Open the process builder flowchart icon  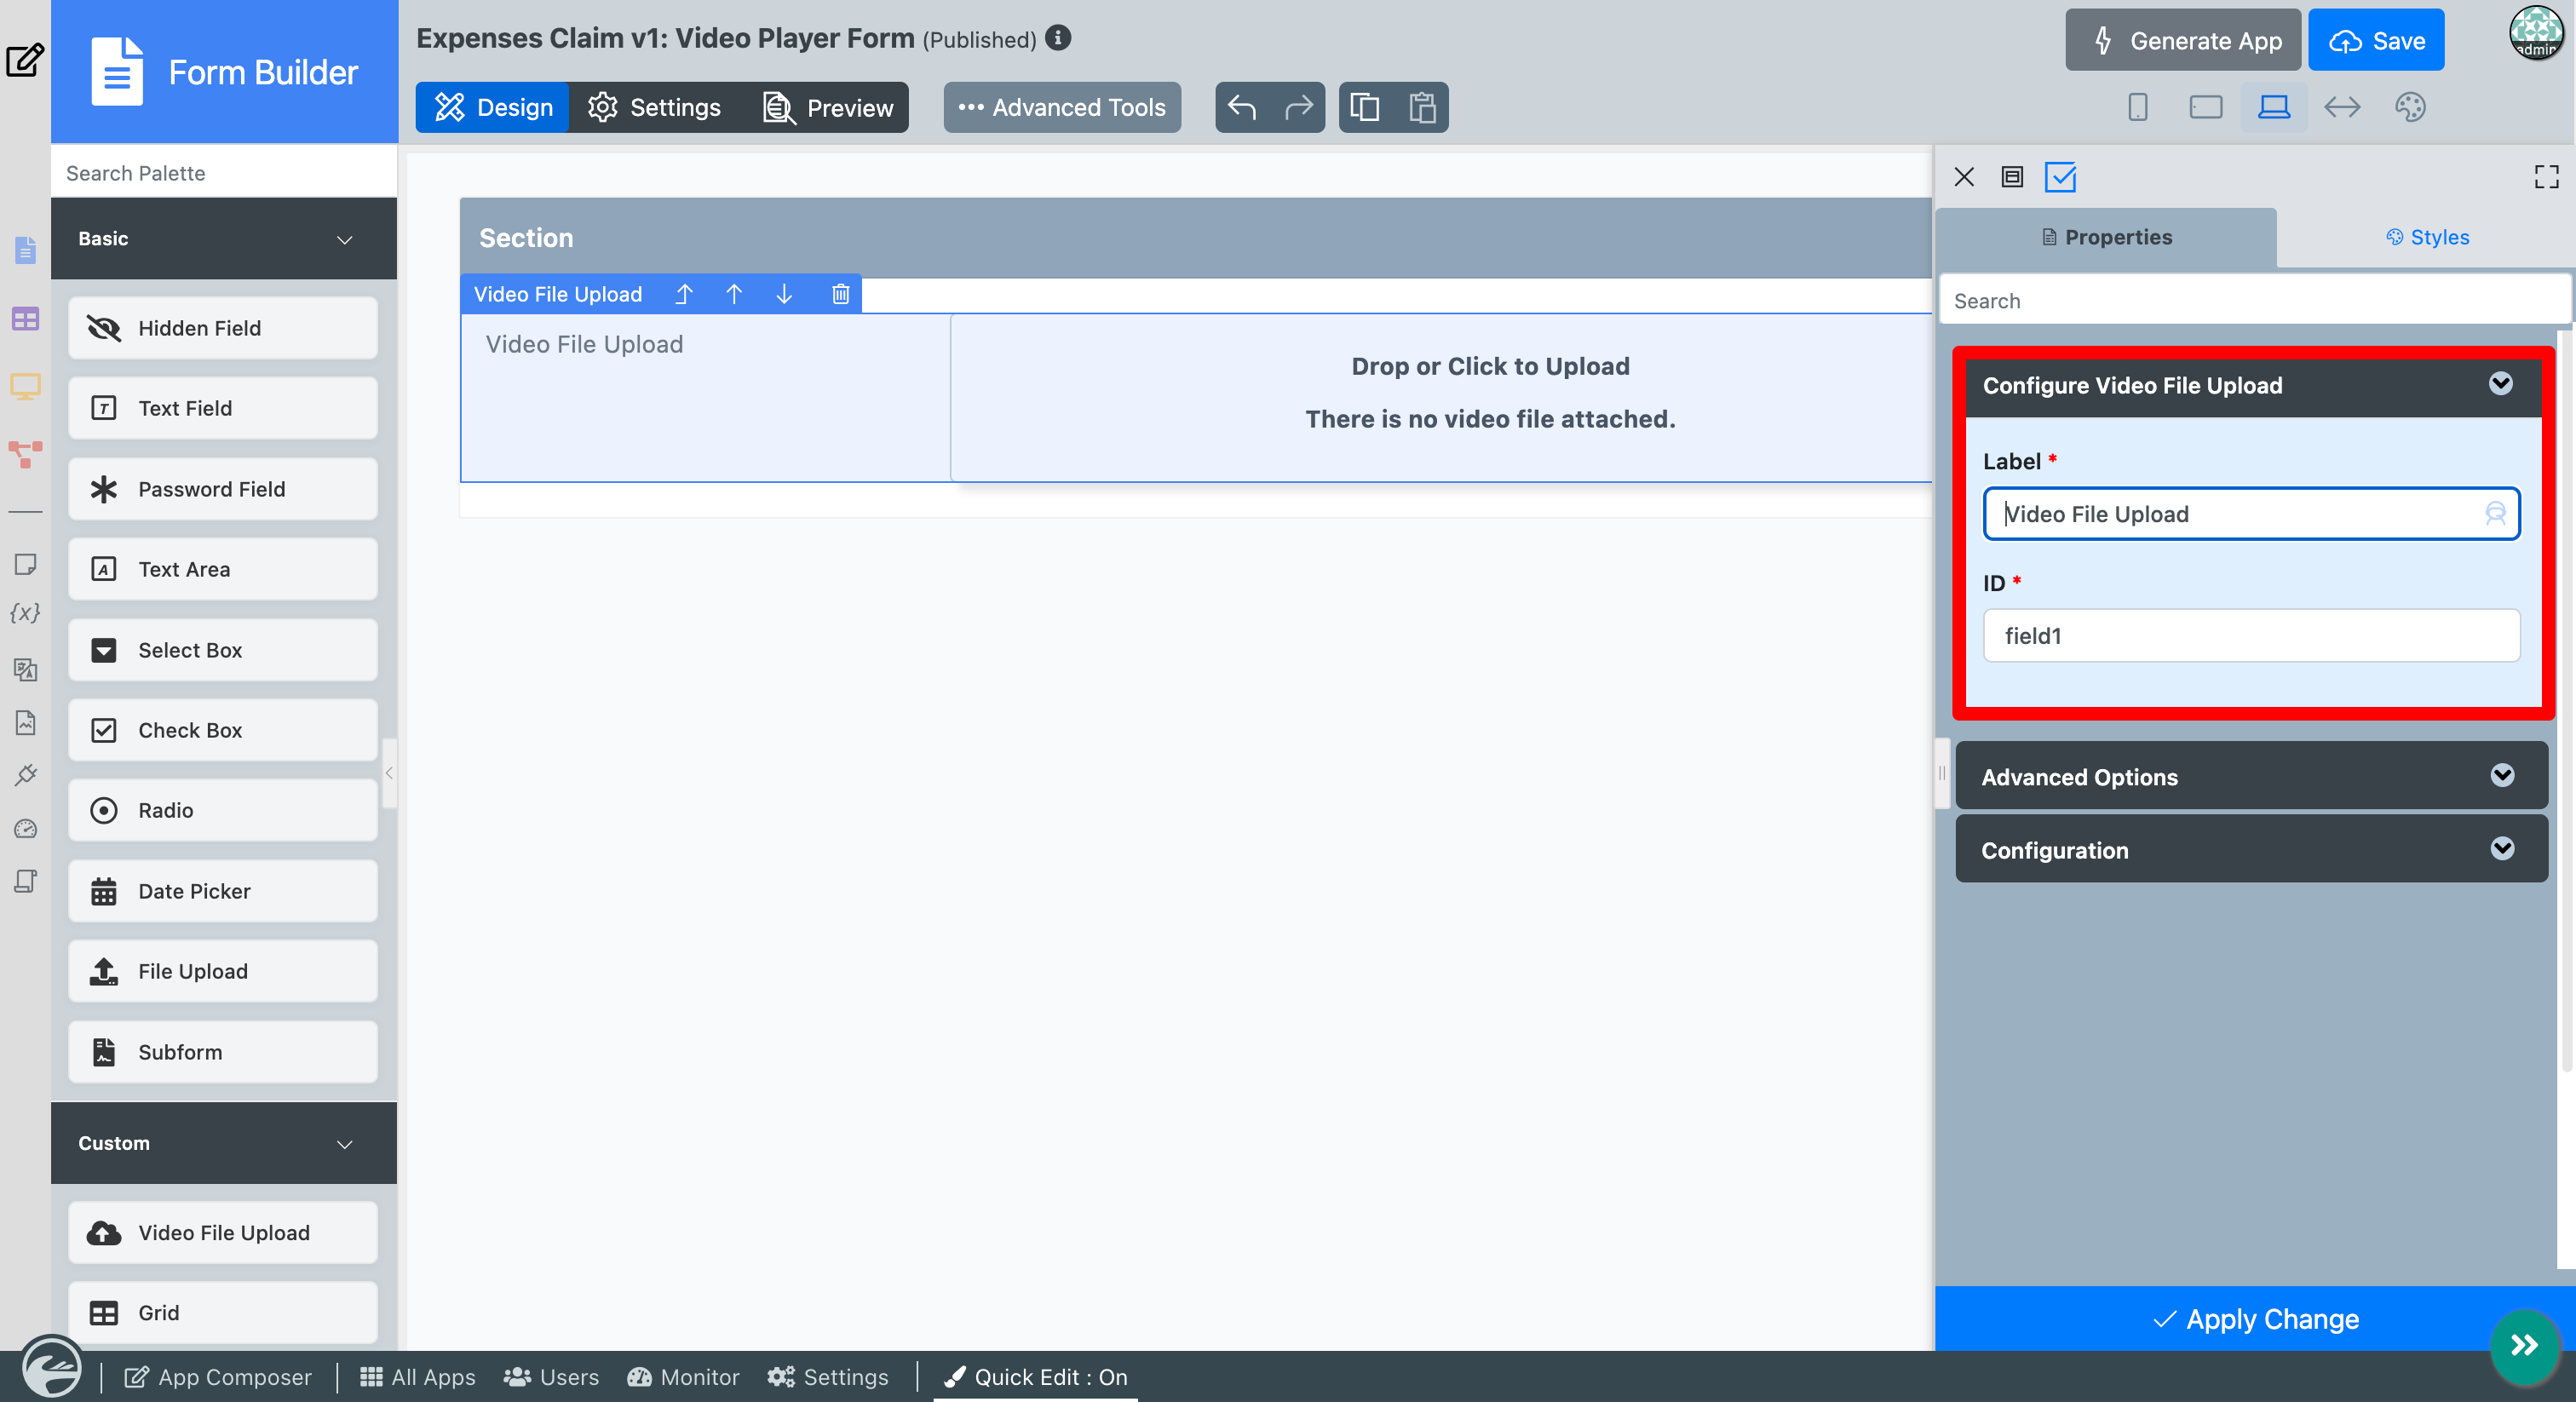click(25, 453)
